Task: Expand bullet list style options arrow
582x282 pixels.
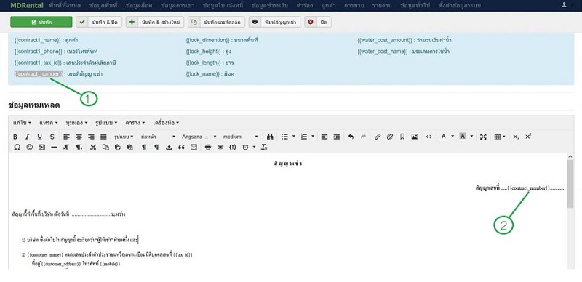Action: [x=294, y=137]
